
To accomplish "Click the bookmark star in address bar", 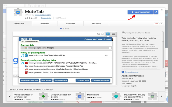I will click(x=102, y=34).
